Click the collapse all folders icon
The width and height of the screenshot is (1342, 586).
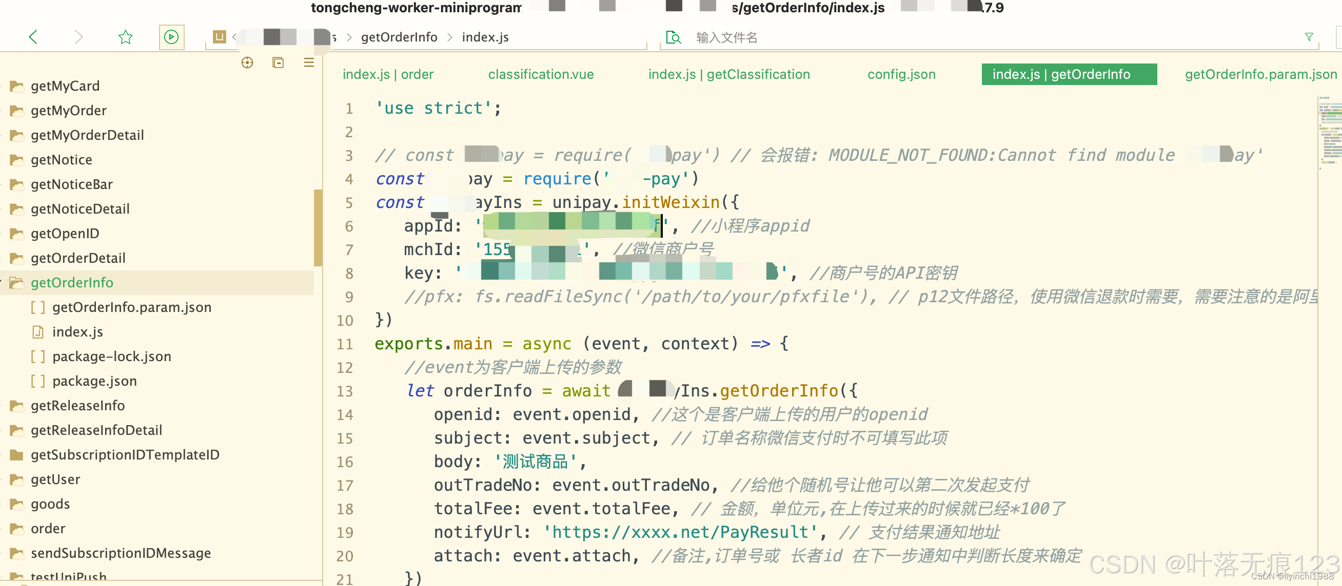coord(278,63)
